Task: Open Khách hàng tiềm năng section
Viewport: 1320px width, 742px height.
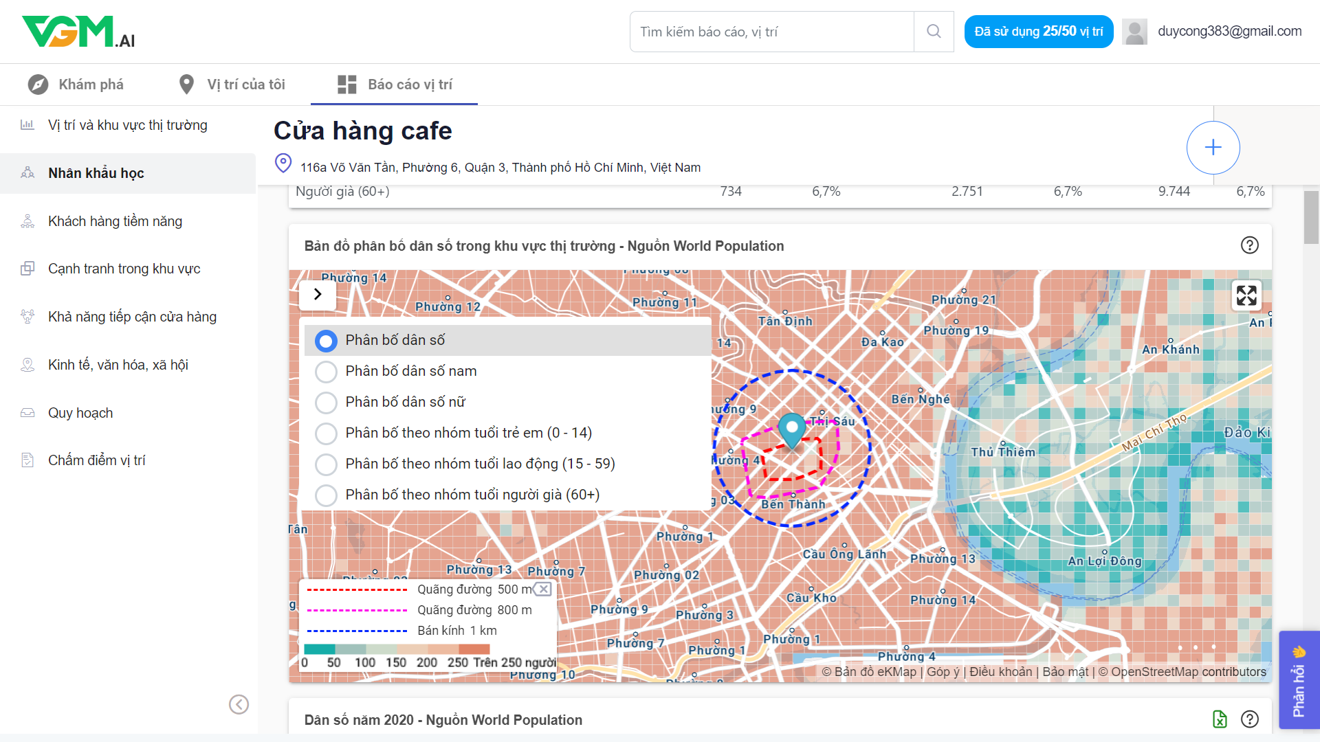Action: tap(115, 221)
